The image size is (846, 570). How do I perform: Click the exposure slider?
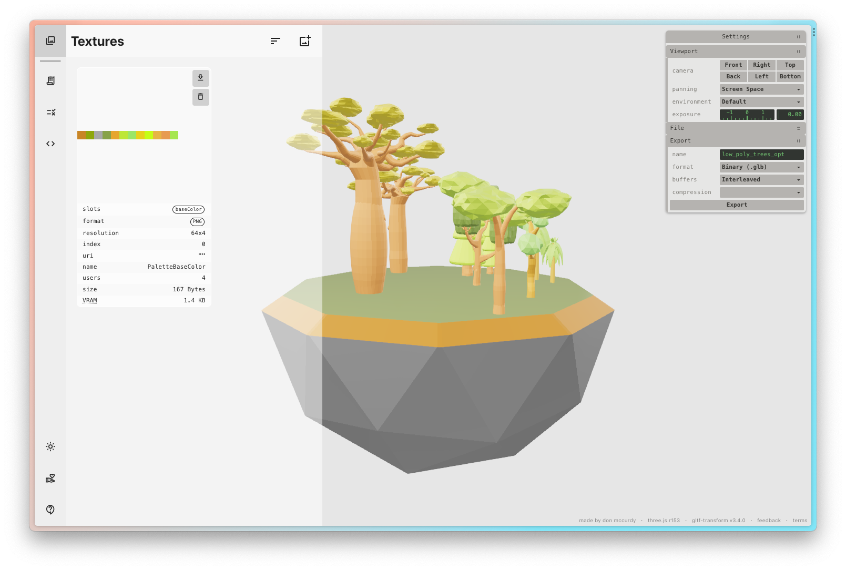coord(747,115)
